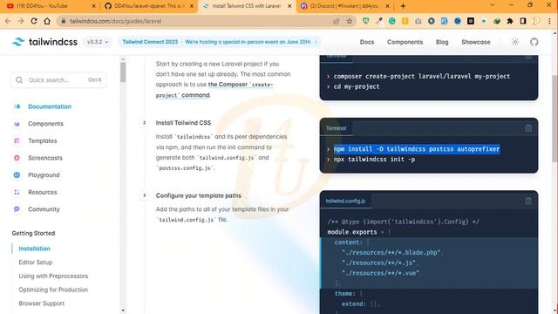Click the Documentation book icon

[x=17, y=106]
